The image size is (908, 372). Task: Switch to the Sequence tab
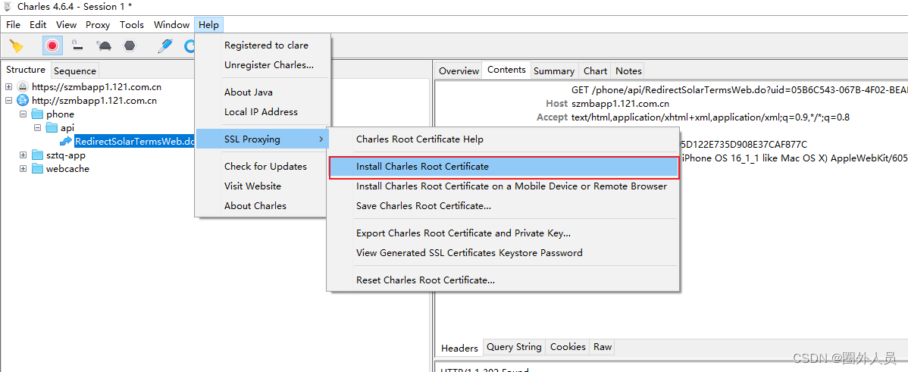(x=75, y=70)
